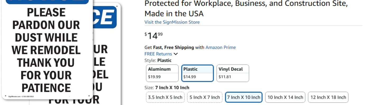
Task: Click the blue NOTICE header on back sign
Action: [106, 17]
